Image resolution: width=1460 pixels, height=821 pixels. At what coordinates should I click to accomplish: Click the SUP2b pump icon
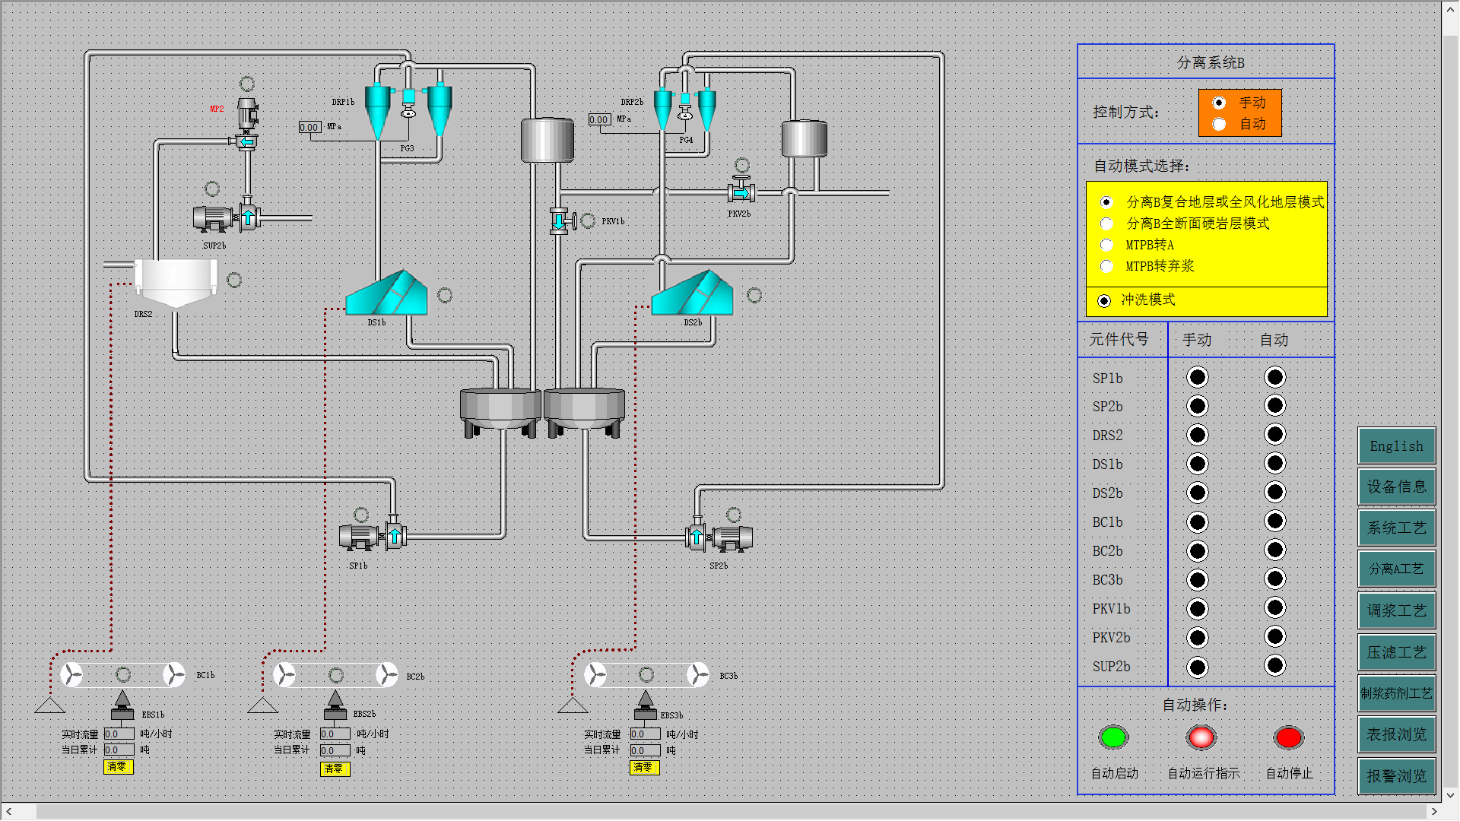click(226, 218)
